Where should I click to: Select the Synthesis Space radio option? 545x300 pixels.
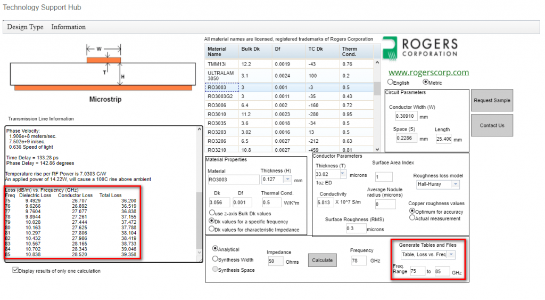point(215,269)
